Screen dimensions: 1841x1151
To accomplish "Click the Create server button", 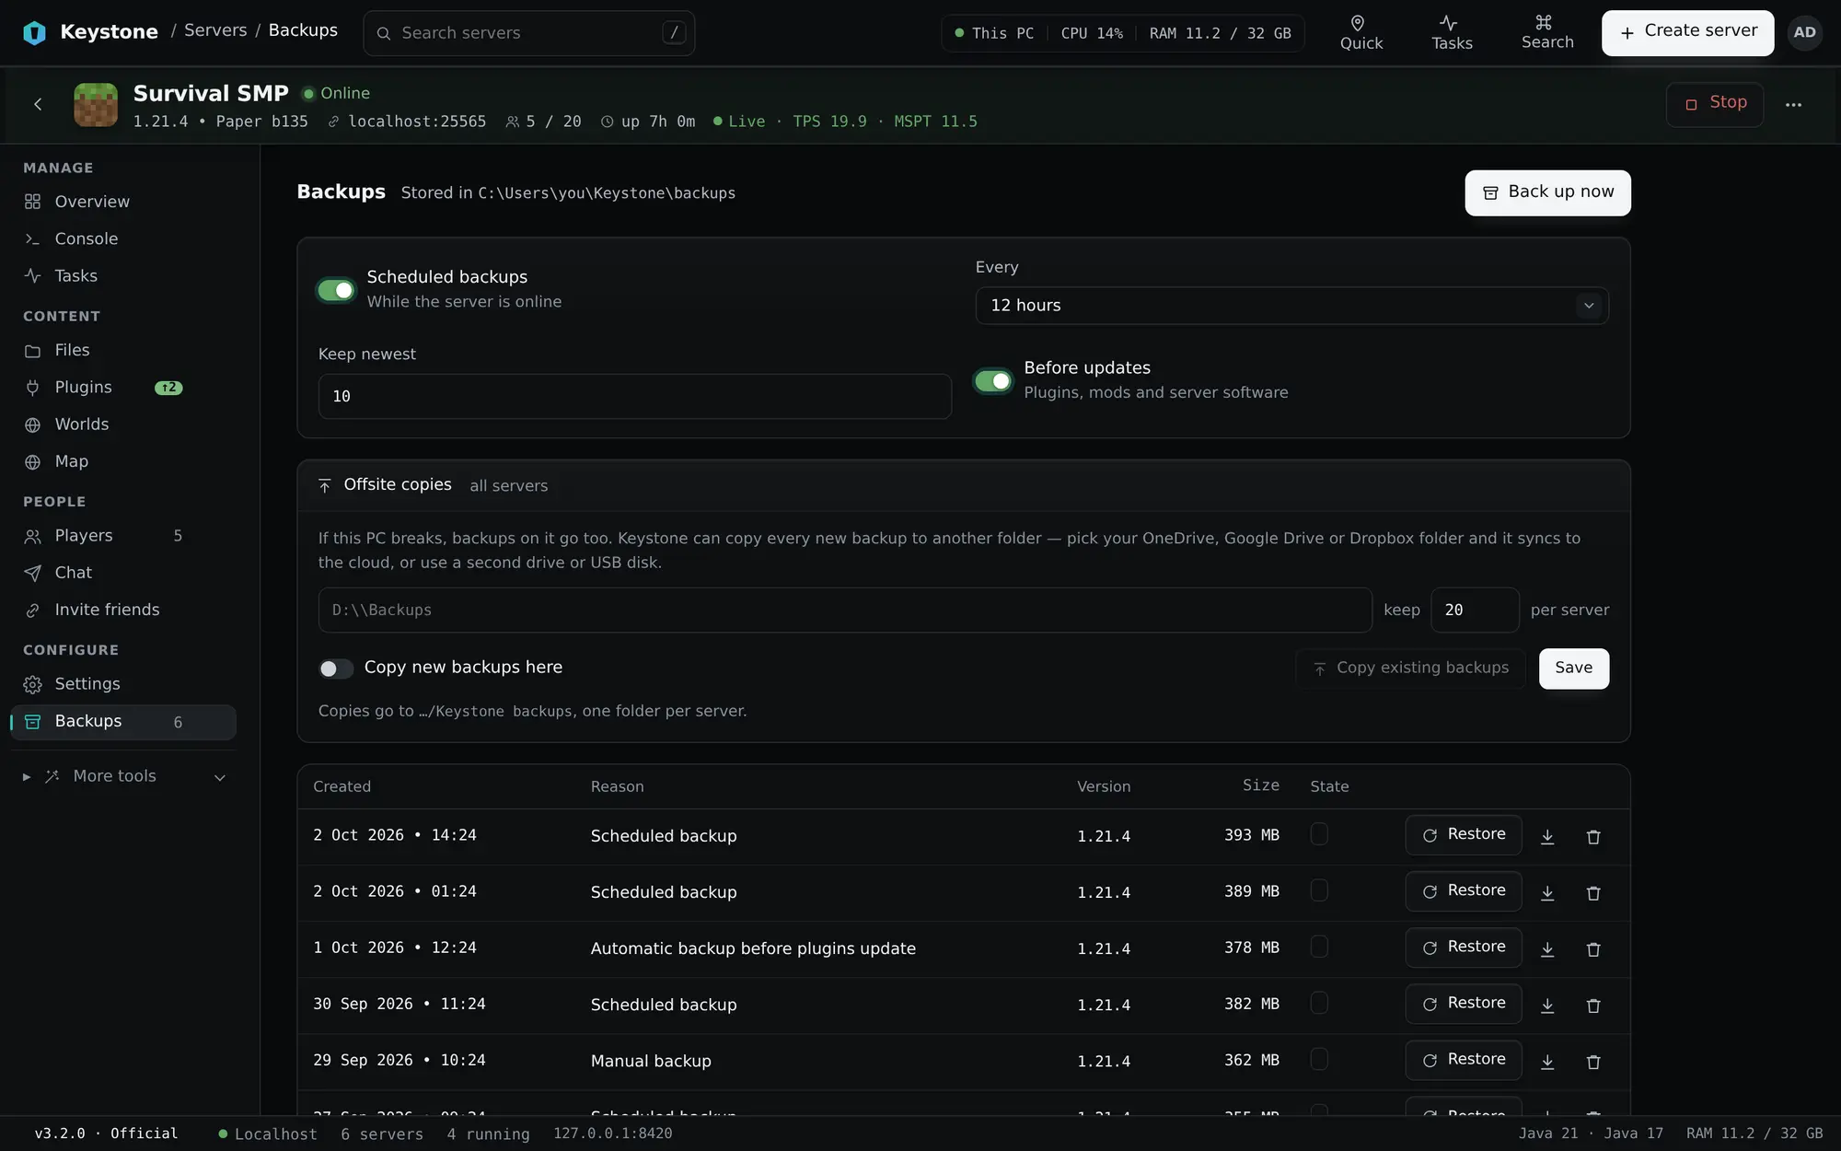I will (1687, 33).
